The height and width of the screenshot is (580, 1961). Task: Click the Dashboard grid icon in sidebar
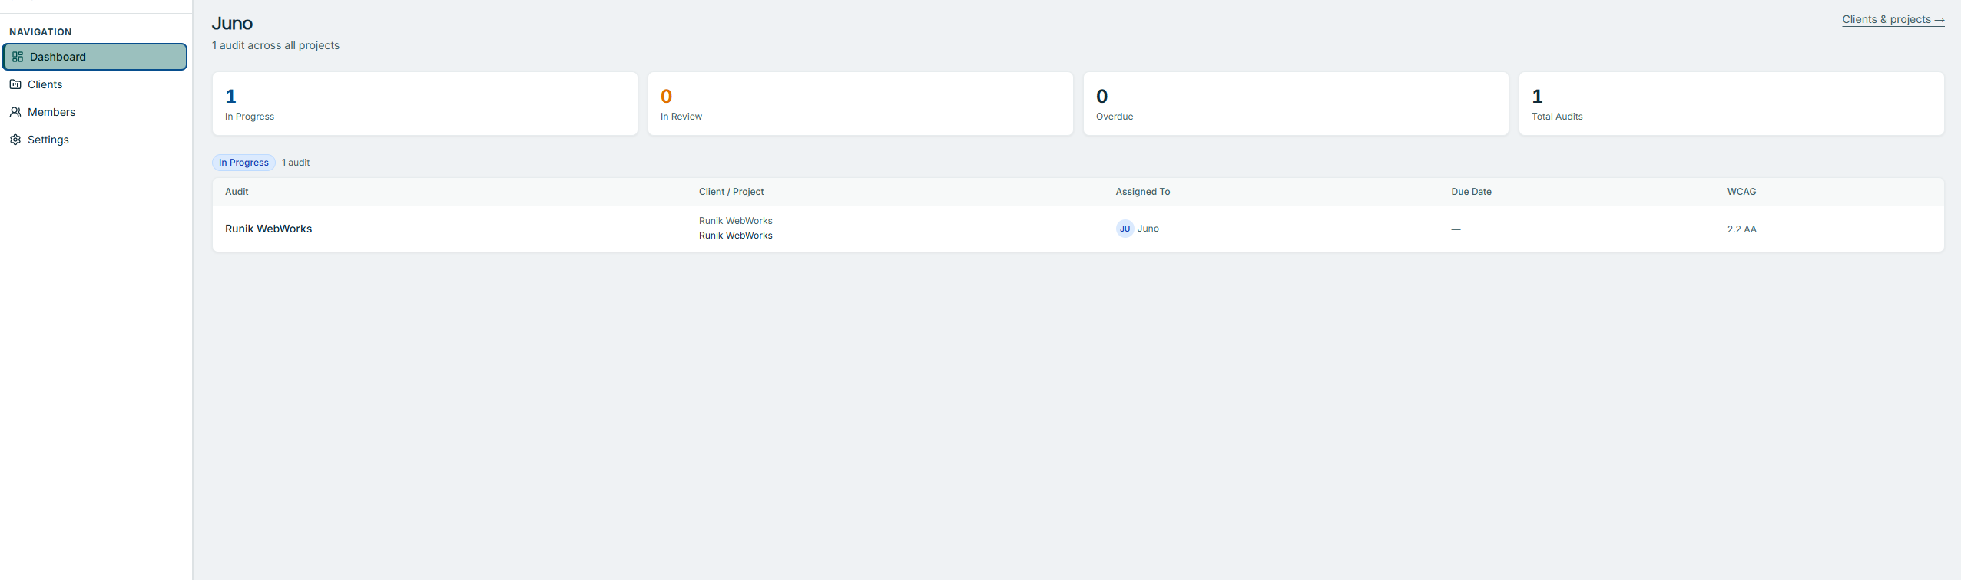(18, 57)
